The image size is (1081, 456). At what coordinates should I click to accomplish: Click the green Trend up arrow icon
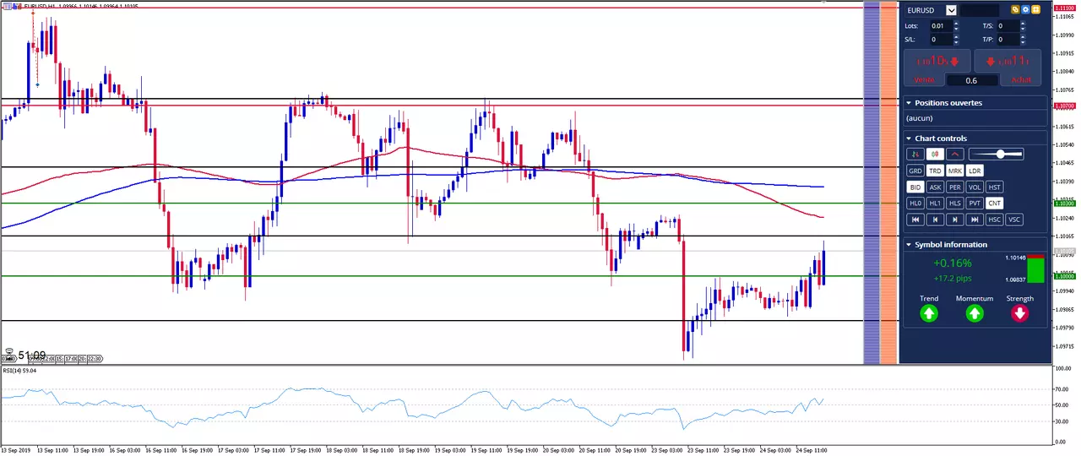(929, 313)
